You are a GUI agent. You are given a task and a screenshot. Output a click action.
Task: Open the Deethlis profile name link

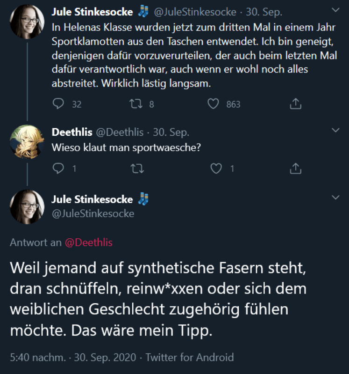click(71, 132)
